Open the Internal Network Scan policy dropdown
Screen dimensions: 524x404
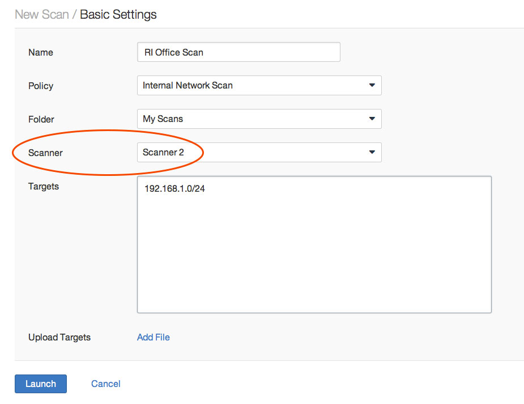point(259,85)
